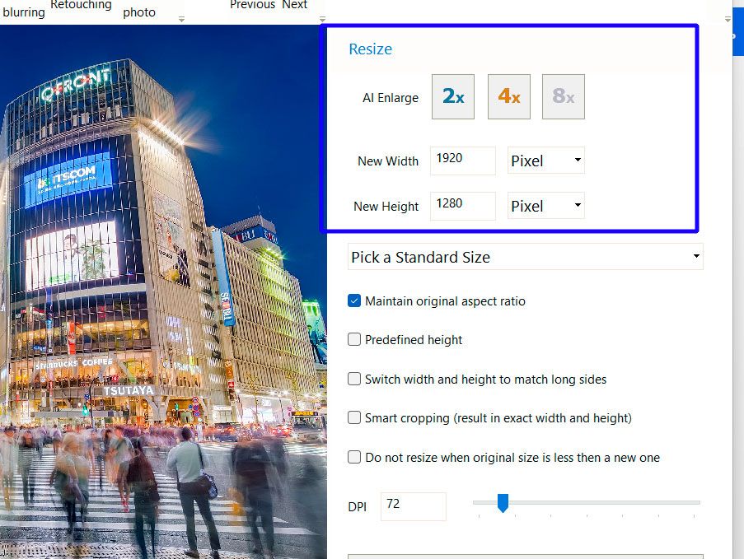Click the New Height input showing 1280

[x=461, y=206]
